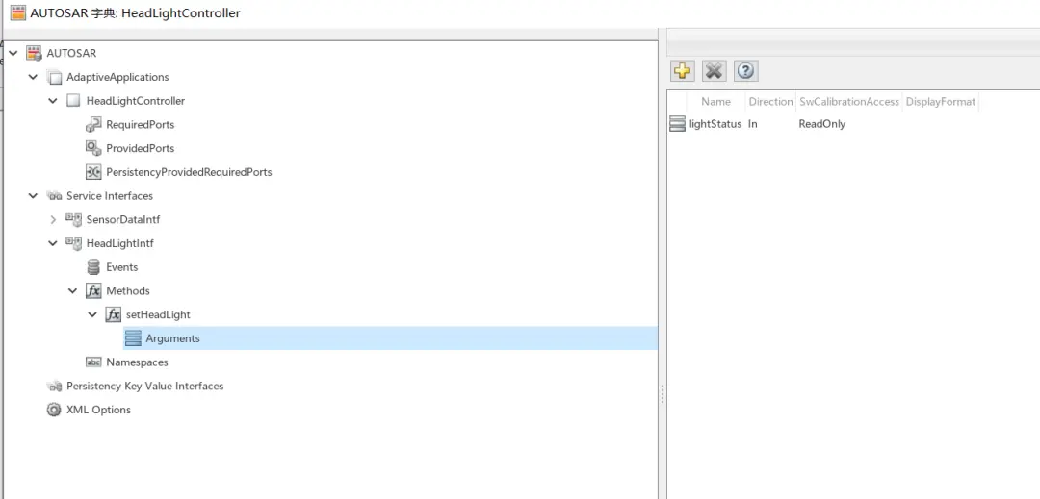Select the HeadLightController tree item
The width and height of the screenshot is (1040, 499).
click(x=136, y=101)
